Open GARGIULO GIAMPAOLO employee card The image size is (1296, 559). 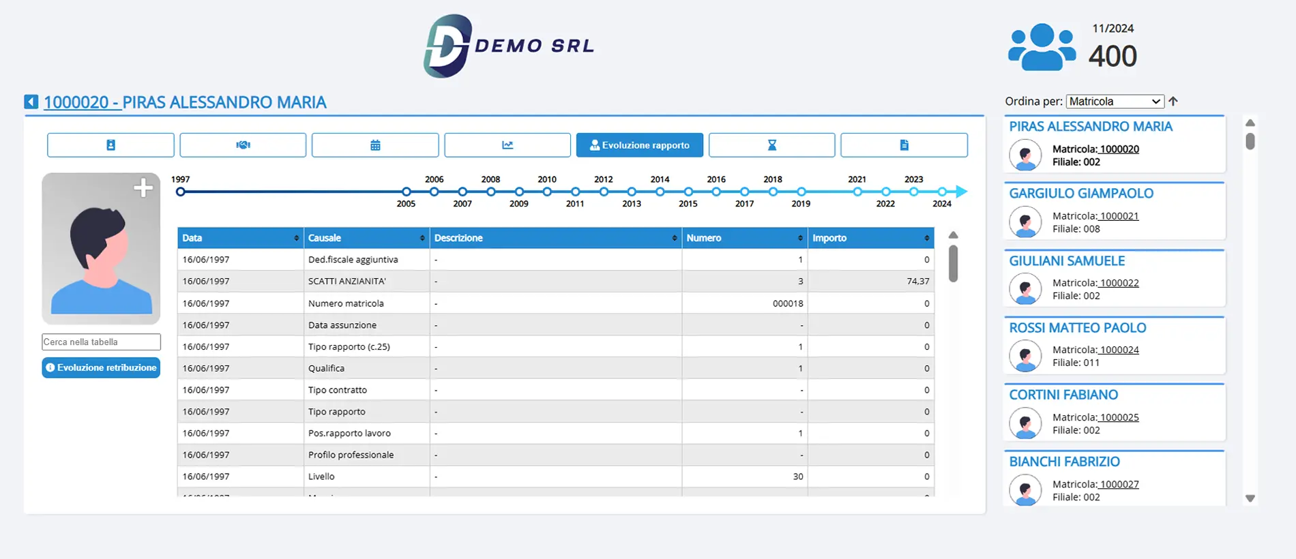pyautogui.click(x=1115, y=211)
